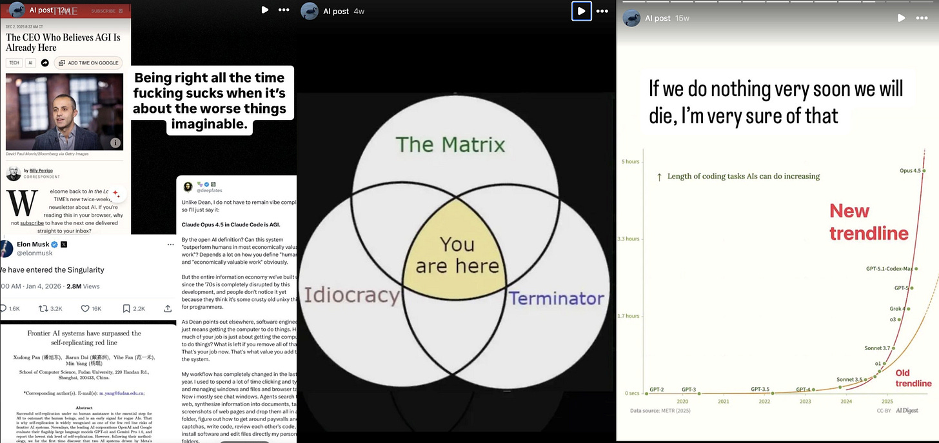Select the TECH tag in TIME article

[14, 63]
